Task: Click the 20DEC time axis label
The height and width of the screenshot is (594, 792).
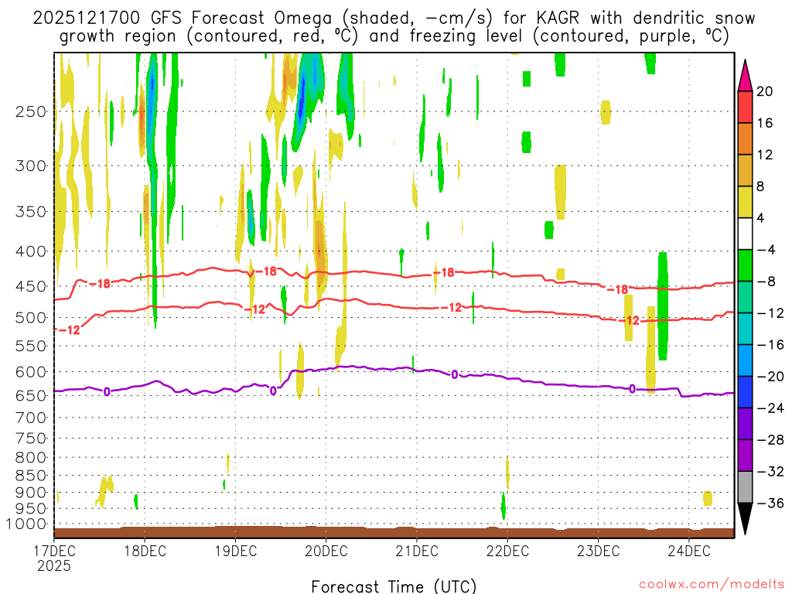Action: [325, 551]
